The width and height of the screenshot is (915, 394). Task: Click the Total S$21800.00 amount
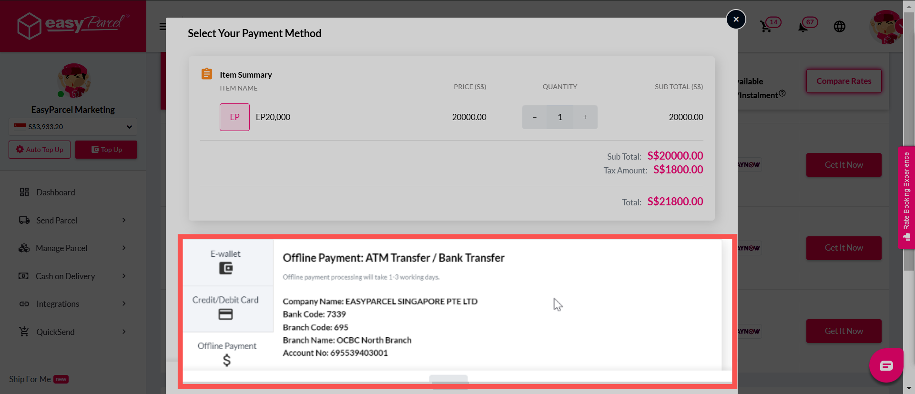pos(675,202)
